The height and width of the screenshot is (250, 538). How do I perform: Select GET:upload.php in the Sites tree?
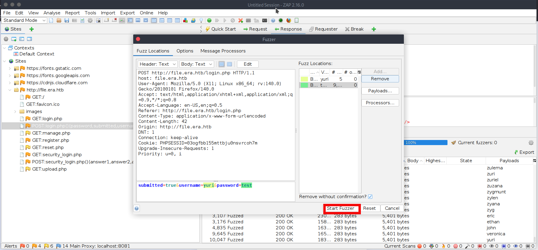pyautogui.click(x=49, y=169)
